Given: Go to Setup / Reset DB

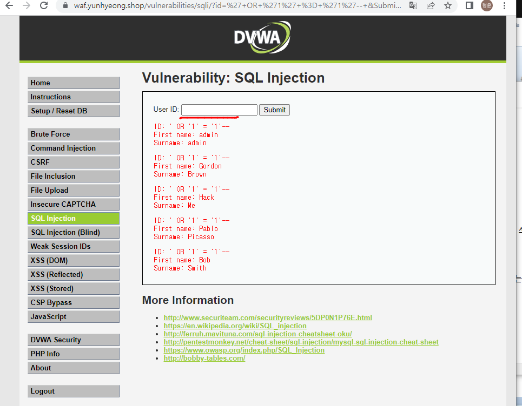Looking at the screenshot, I should pyautogui.click(x=74, y=111).
